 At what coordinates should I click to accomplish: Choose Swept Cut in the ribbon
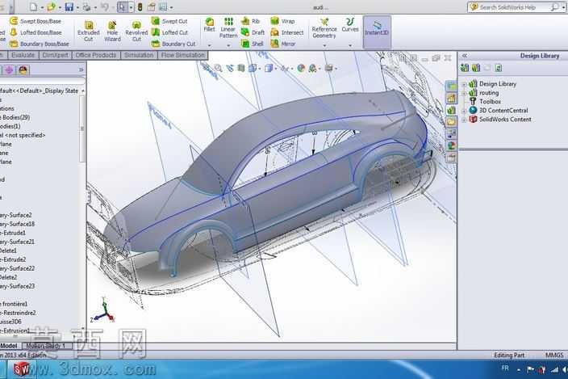[169, 21]
